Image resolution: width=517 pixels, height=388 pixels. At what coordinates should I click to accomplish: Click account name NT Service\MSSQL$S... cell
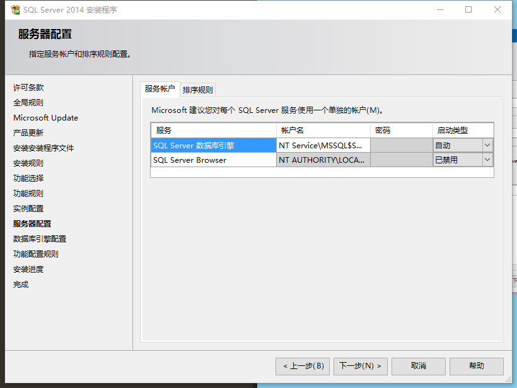click(x=323, y=146)
